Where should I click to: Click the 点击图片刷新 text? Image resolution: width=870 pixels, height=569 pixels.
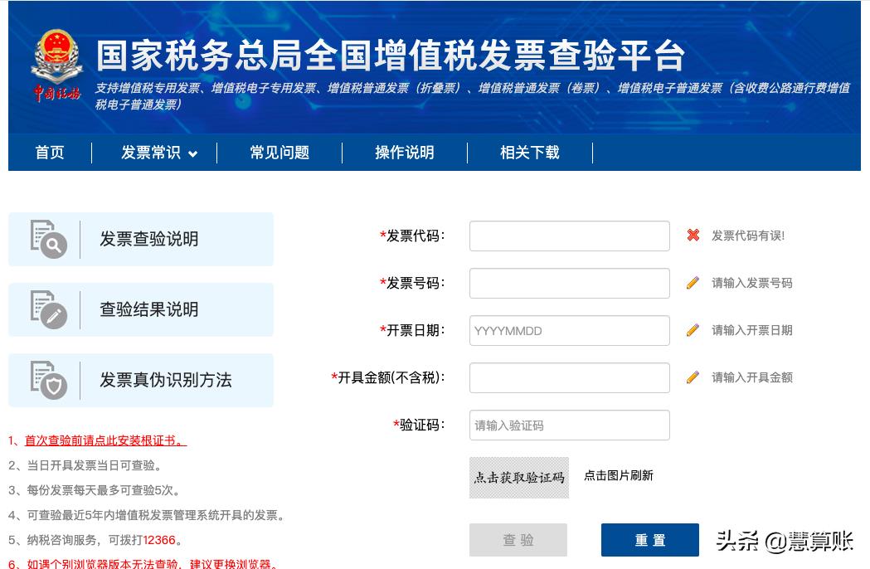tap(619, 475)
